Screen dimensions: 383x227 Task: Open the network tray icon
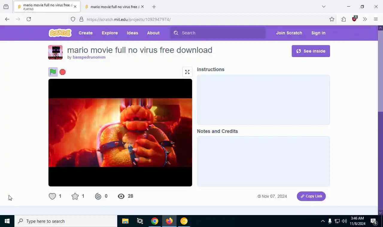click(337, 221)
